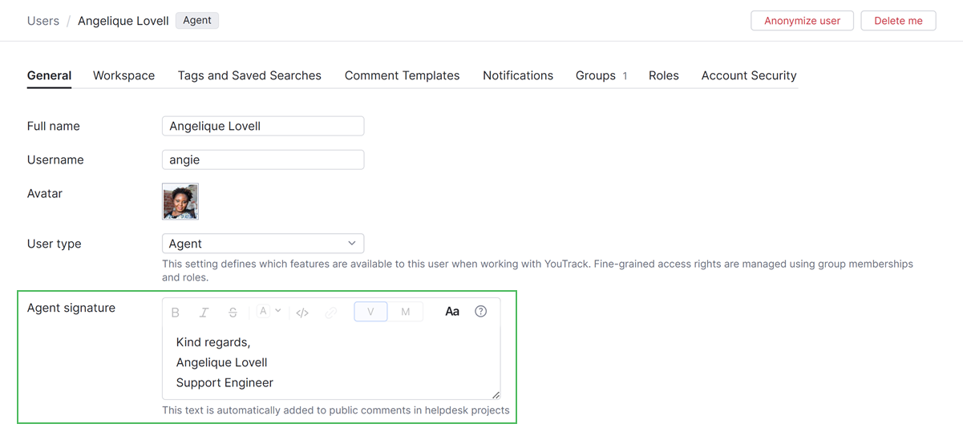Open the Workspace tab

pyautogui.click(x=123, y=75)
